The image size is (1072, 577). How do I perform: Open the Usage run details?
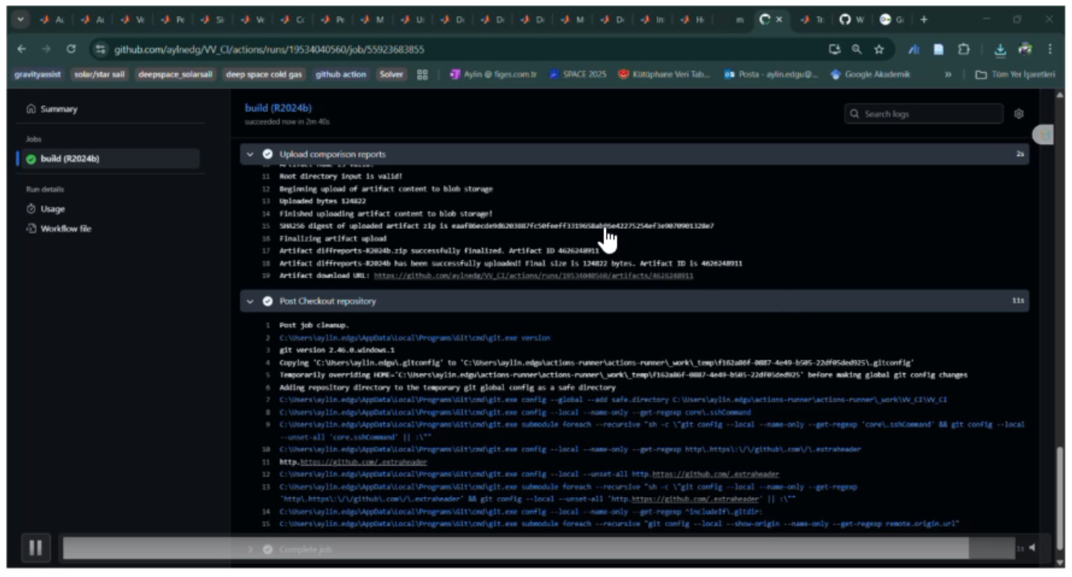(x=52, y=209)
